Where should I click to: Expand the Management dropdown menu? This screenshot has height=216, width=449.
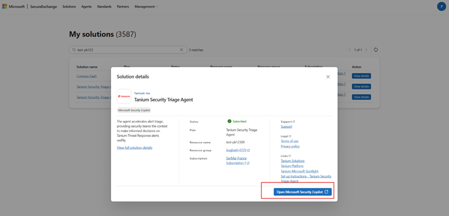(146, 6)
